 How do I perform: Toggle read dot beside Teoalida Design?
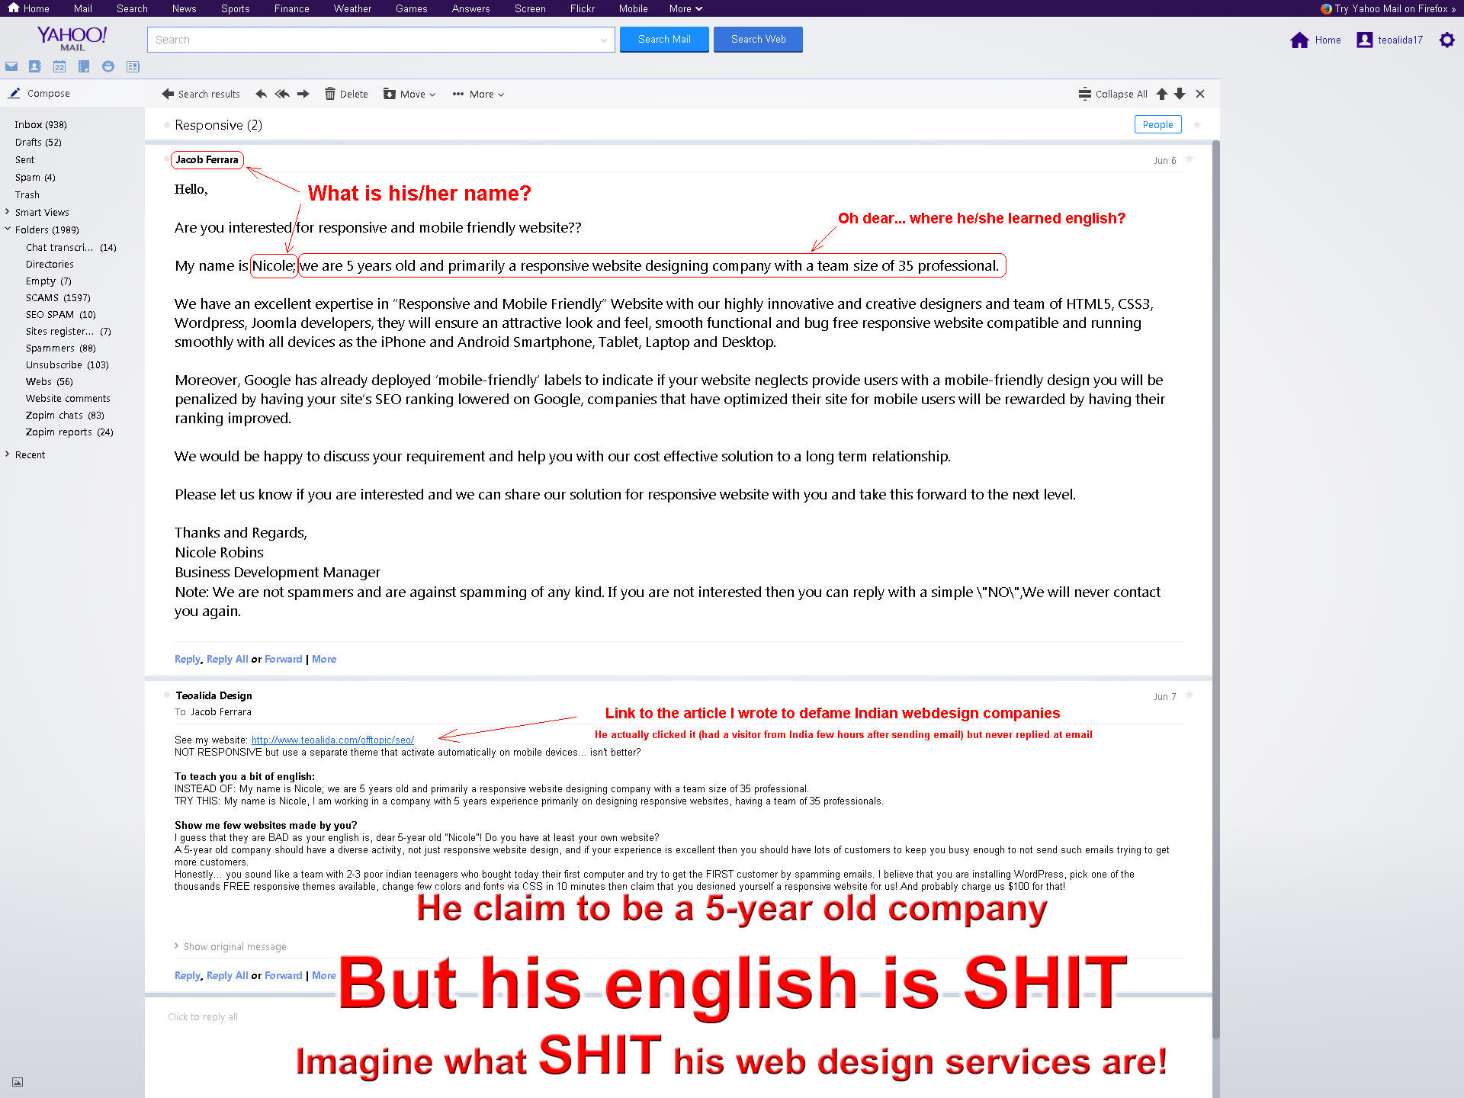166,695
